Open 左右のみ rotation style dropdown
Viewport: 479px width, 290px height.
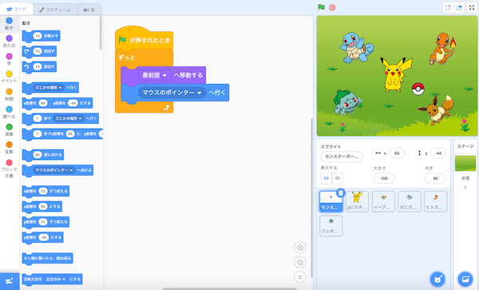point(55,279)
